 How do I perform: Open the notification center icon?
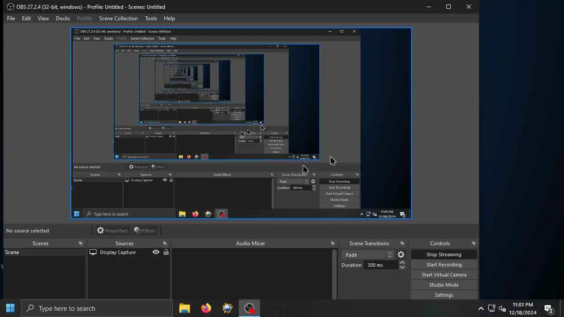pos(549,309)
